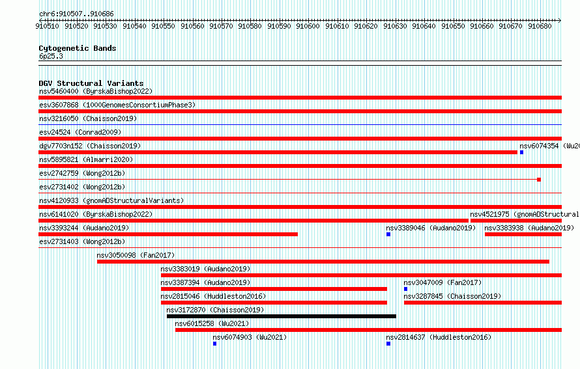Click ruler tick labeled 910510
Viewport: 580px width, 369px height.
click(48, 26)
